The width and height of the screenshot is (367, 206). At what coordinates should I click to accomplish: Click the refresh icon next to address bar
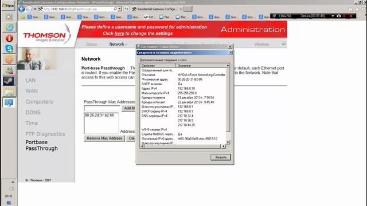pyautogui.click(x=126, y=9)
